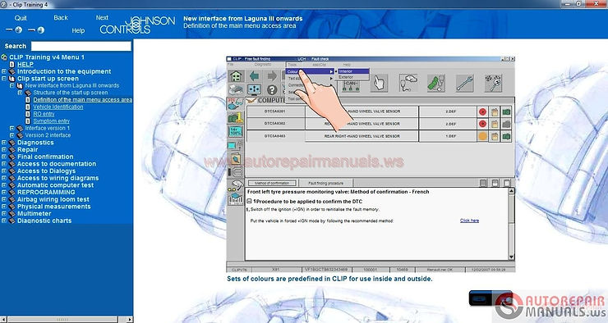The height and width of the screenshot is (323, 608).
Task: Click the green car with stethoscope icon
Action: (x=435, y=83)
